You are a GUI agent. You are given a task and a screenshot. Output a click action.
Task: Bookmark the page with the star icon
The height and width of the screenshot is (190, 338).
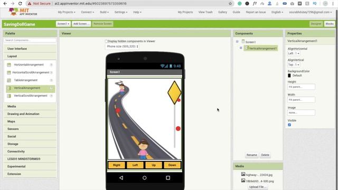[x=230, y=4]
